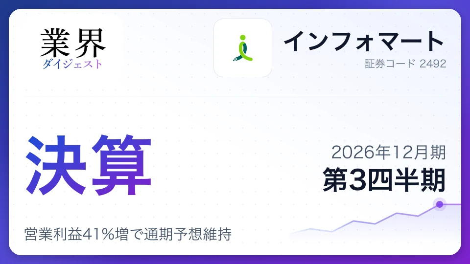Select the stock code number 2492
This screenshot has height=264, width=470.
click(x=433, y=64)
